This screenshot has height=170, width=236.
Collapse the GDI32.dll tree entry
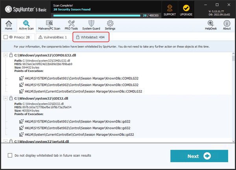(6, 98)
